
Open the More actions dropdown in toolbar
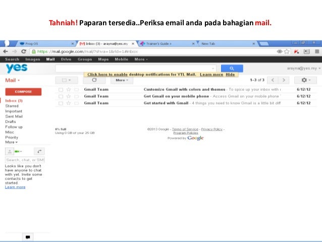122,80
